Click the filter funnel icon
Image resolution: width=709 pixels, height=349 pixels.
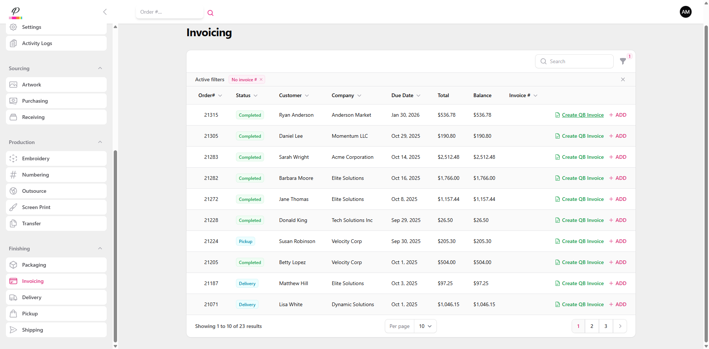[x=623, y=61]
